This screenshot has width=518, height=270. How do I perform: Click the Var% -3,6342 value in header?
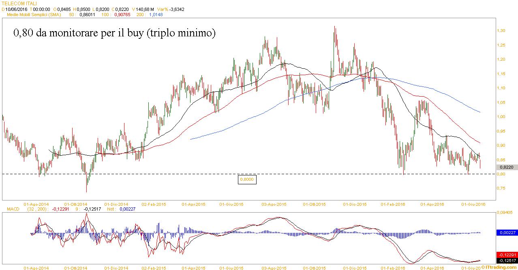pos(177,9)
